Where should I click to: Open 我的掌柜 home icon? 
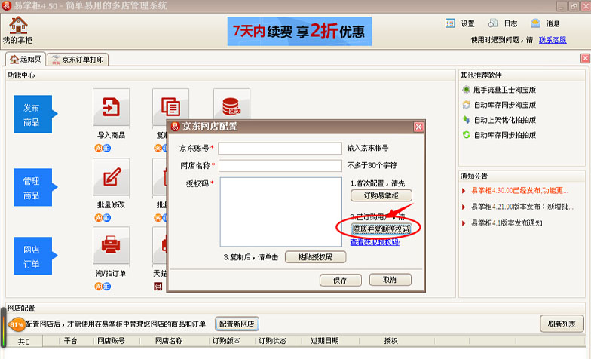18,30
